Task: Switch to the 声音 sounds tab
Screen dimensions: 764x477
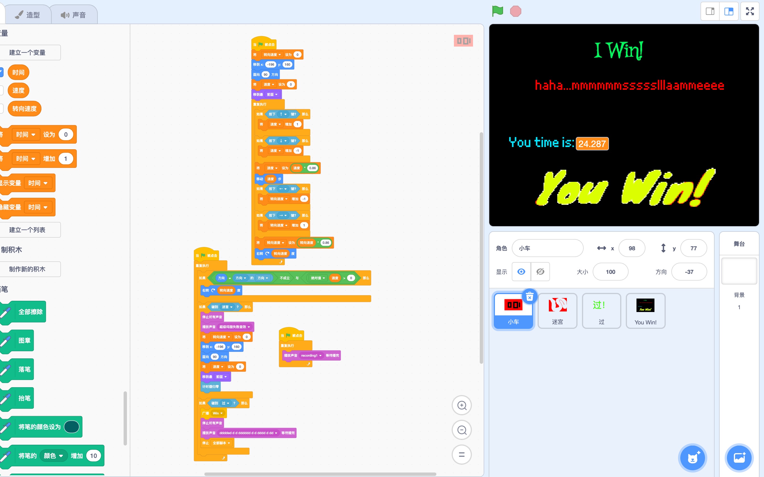Action: pyautogui.click(x=73, y=15)
